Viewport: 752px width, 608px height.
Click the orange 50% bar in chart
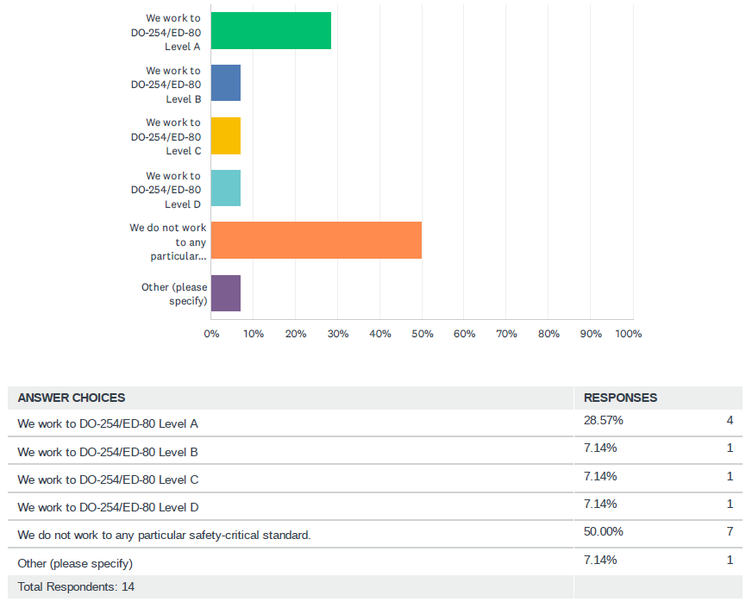click(x=316, y=241)
